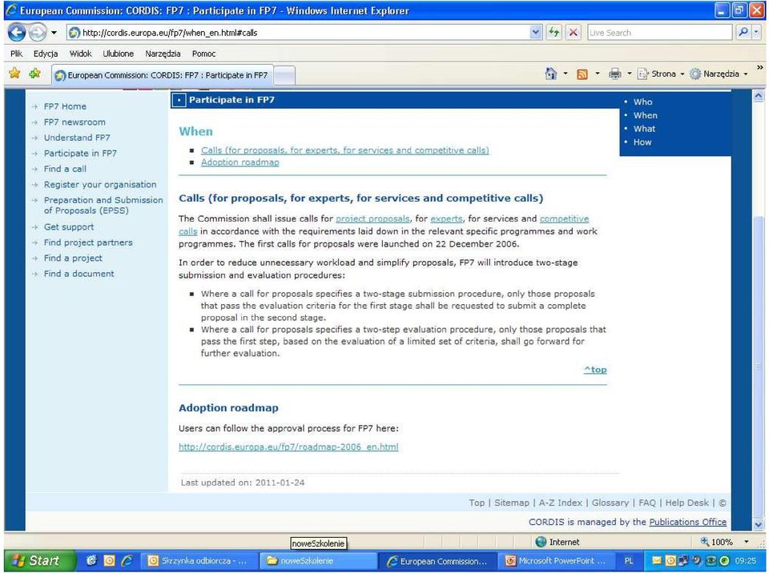
Task: Expand the Print options dropdown arrow
Action: (x=630, y=74)
